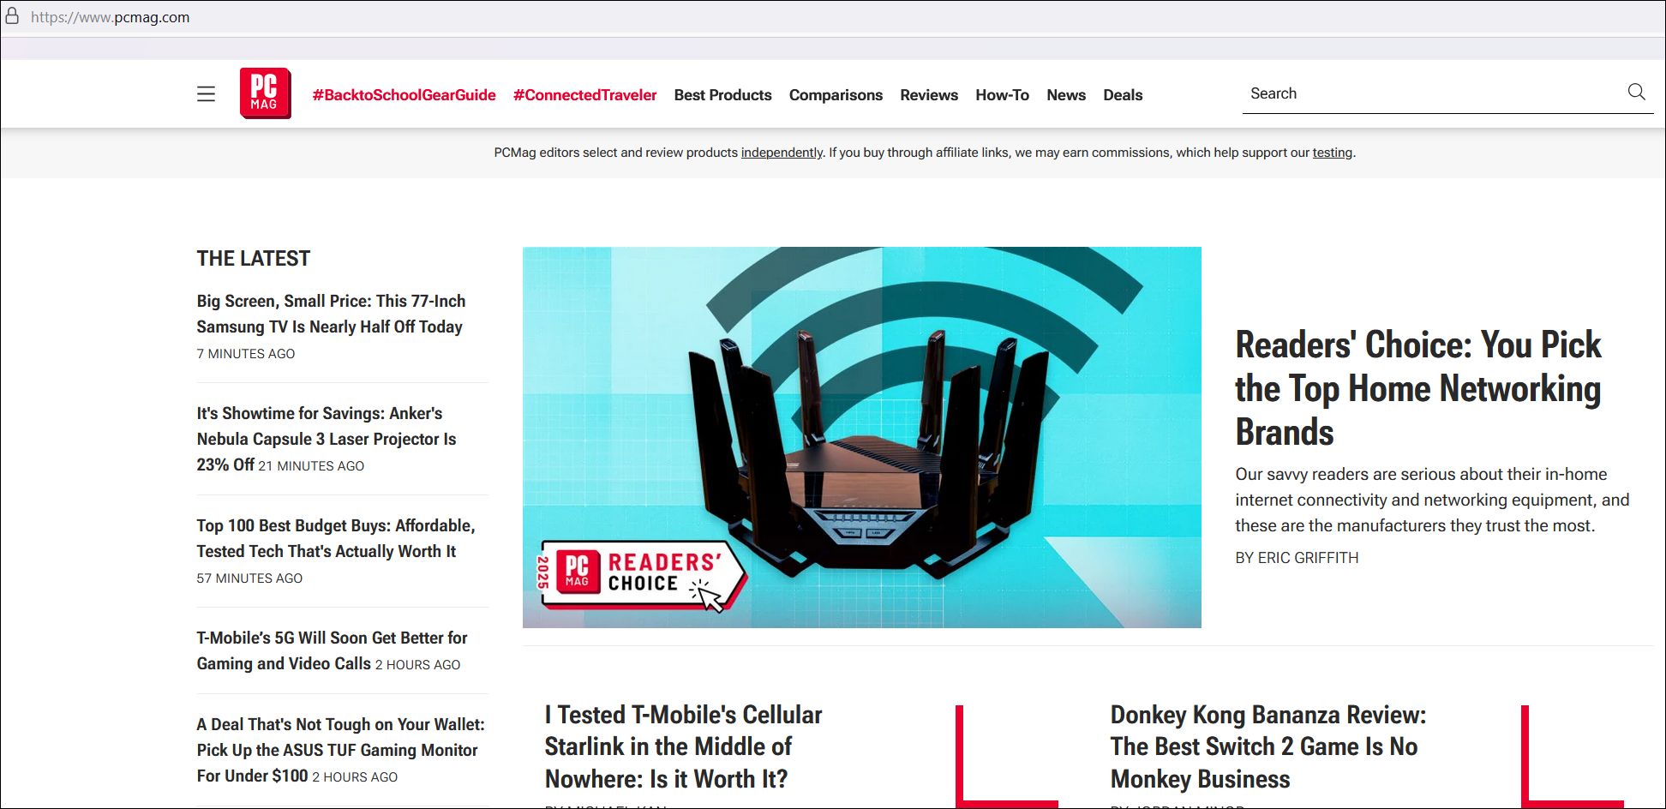
Task: Select Best Products in the navigation
Action: click(722, 95)
